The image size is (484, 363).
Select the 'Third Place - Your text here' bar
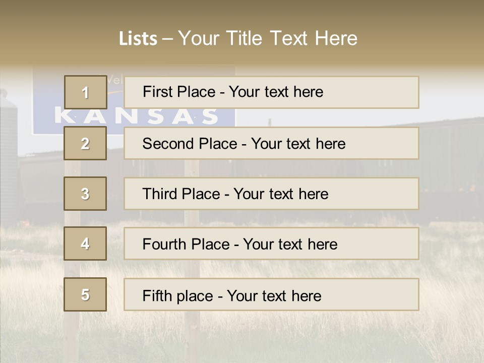[x=271, y=194]
